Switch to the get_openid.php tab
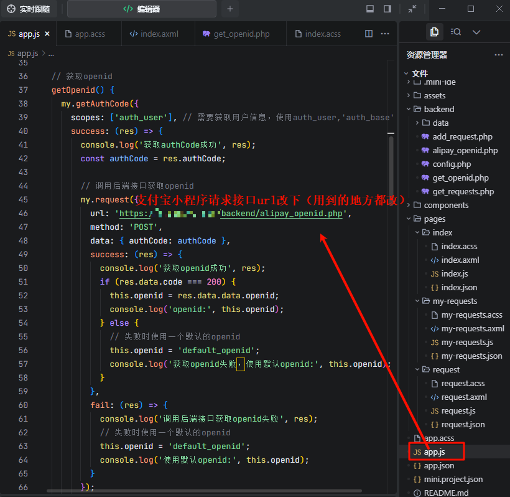 [235, 34]
